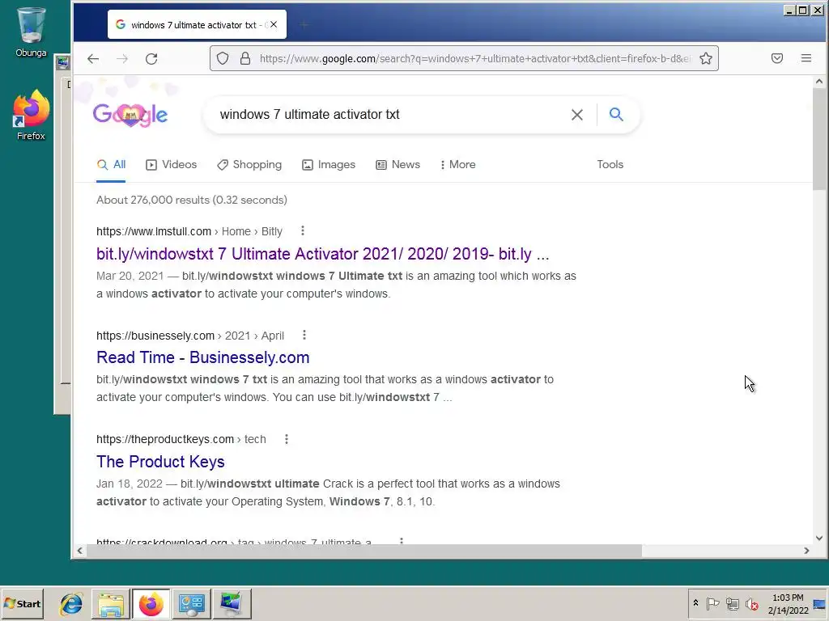Open search Tools options
This screenshot has height=621, width=829.
[610, 165]
